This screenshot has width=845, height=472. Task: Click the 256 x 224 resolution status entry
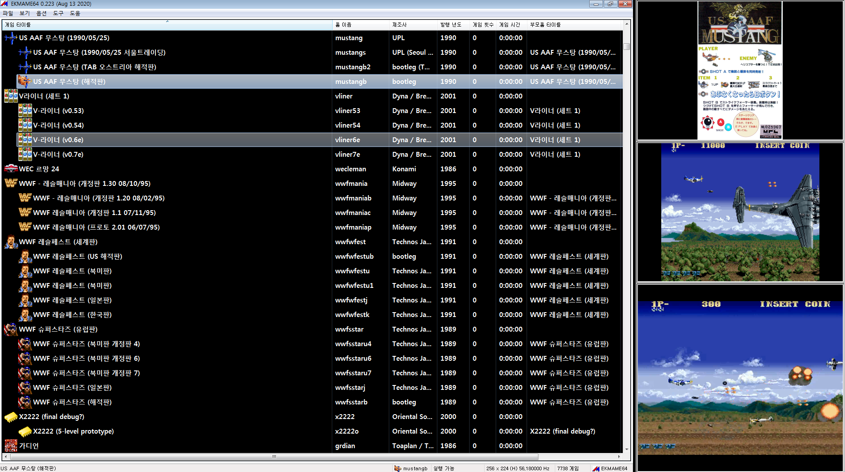pyautogui.click(x=518, y=468)
